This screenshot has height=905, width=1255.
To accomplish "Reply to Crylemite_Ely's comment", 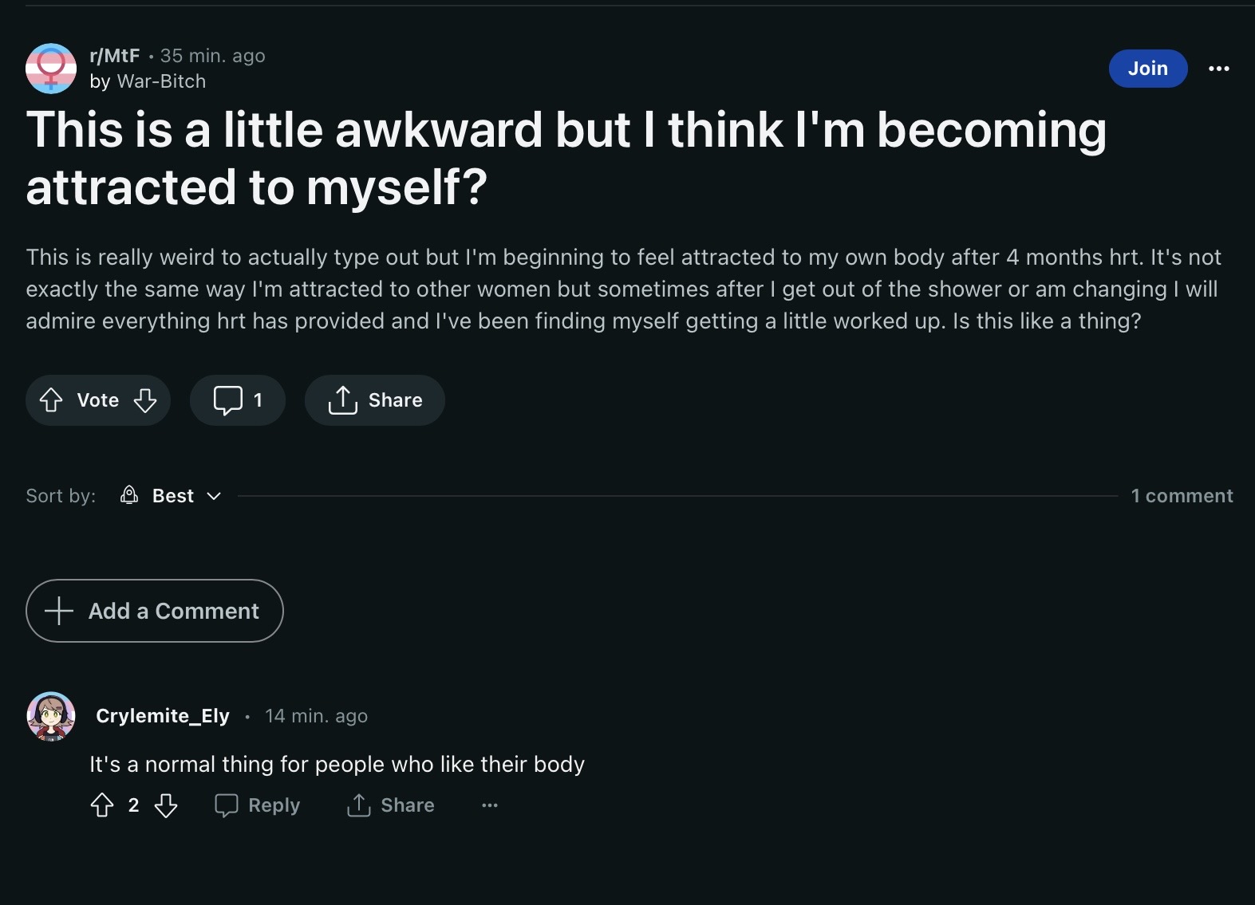I will coord(258,805).
